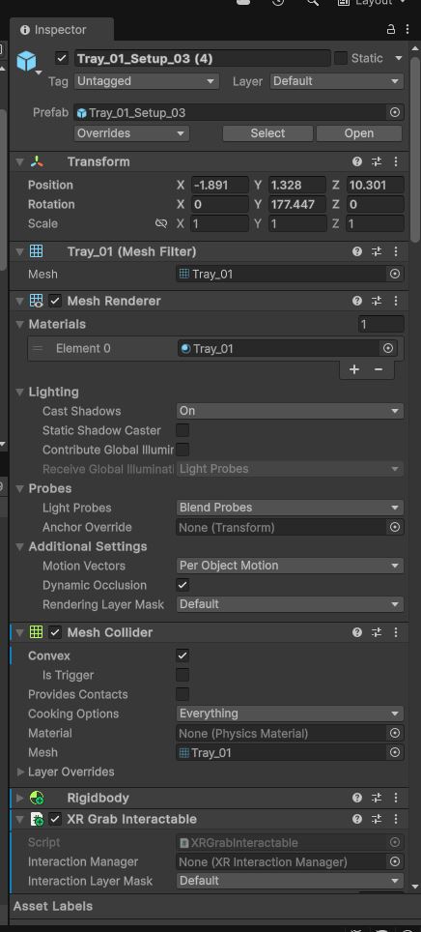This screenshot has width=421, height=932.
Task: Open Rigidbody component help icon
Action: click(357, 798)
